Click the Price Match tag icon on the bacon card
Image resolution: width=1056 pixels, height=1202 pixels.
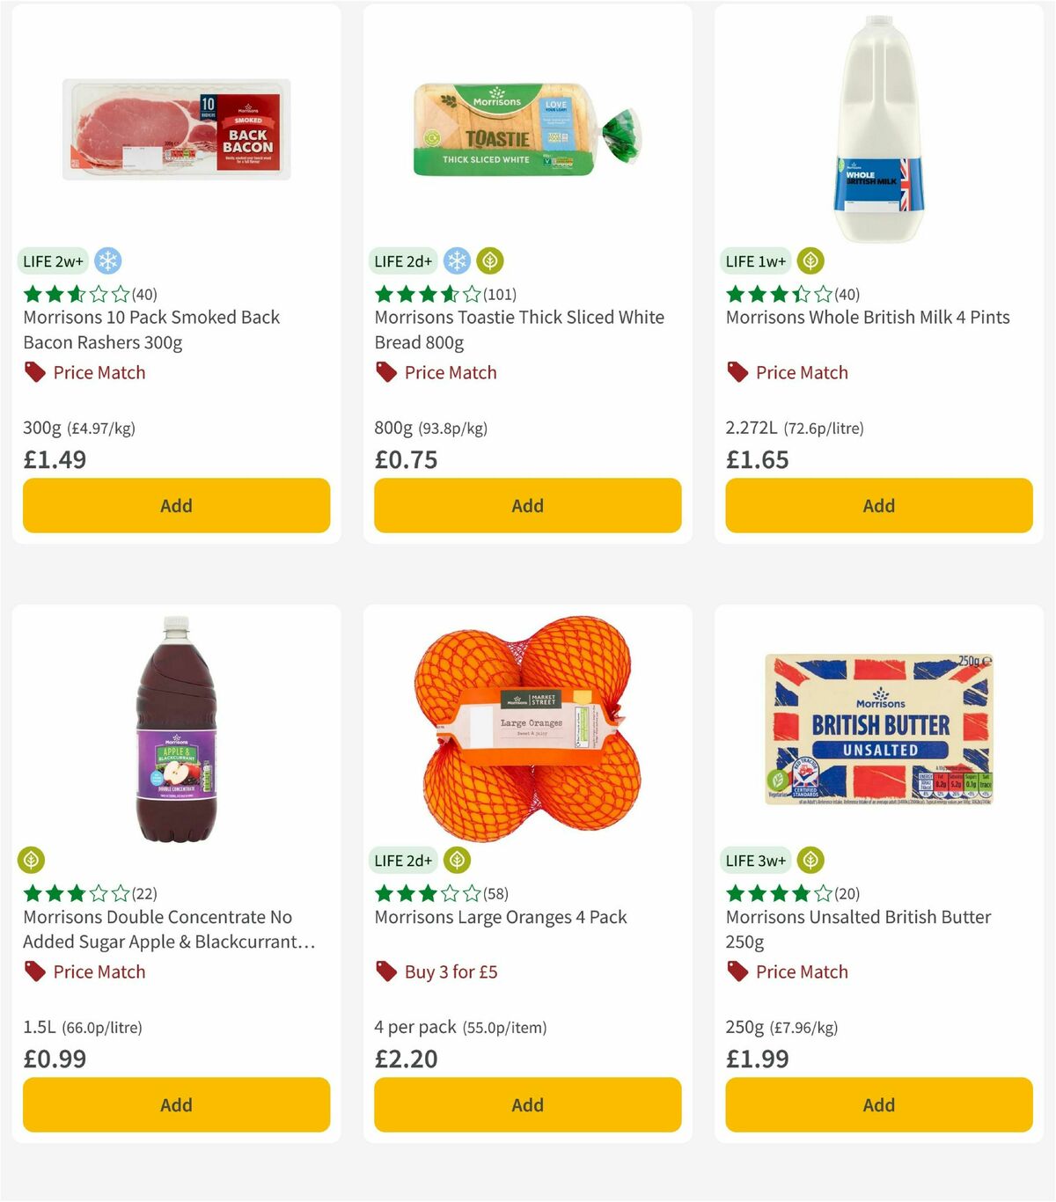point(33,372)
